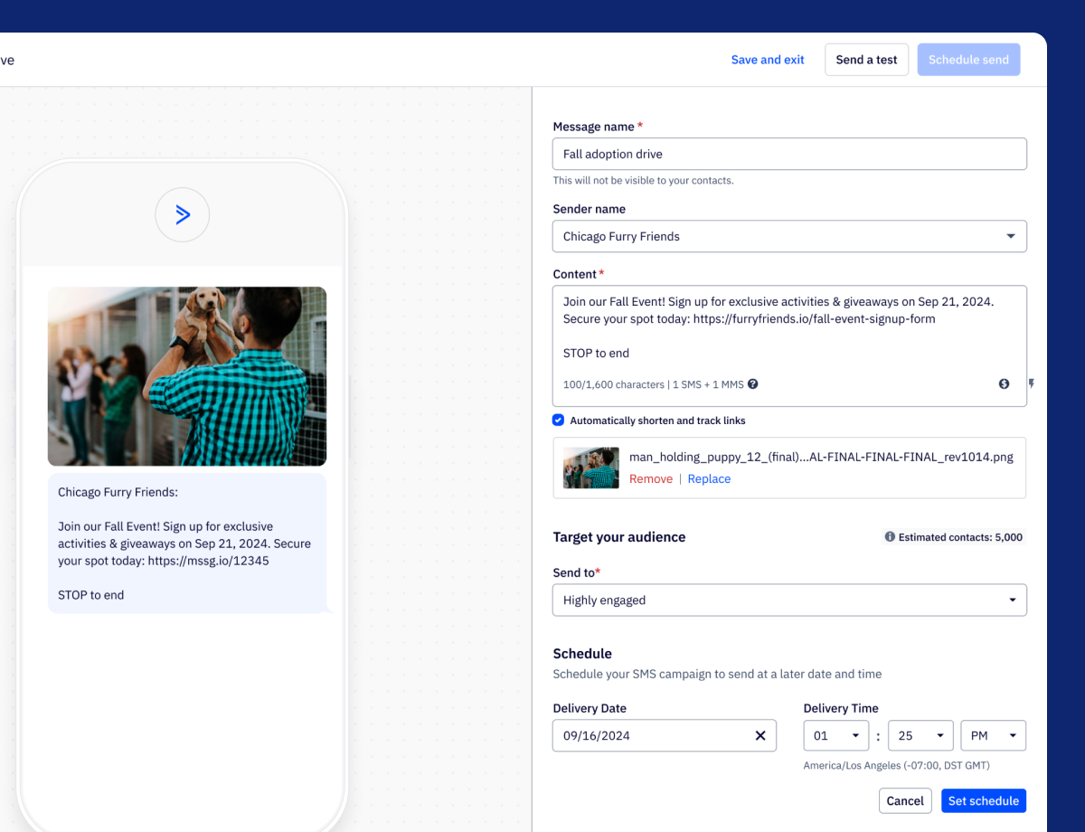Screen dimensions: 1085x832
Task: Click the Set schedule button
Action: click(x=983, y=800)
